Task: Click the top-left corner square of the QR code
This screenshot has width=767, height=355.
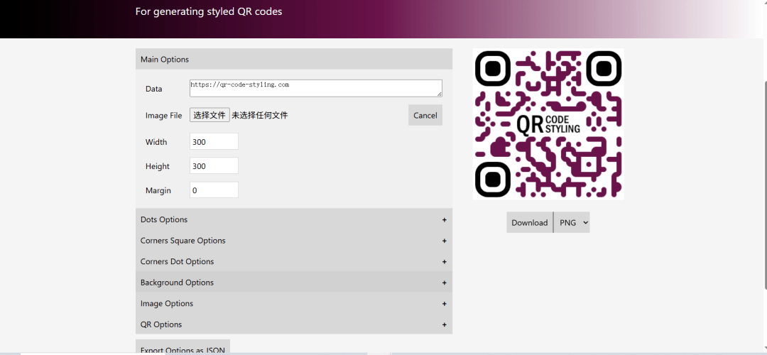Action: [x=493, y=69]
